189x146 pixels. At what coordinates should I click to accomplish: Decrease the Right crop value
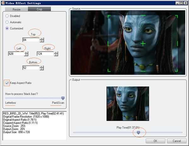(x=56, y=55)
